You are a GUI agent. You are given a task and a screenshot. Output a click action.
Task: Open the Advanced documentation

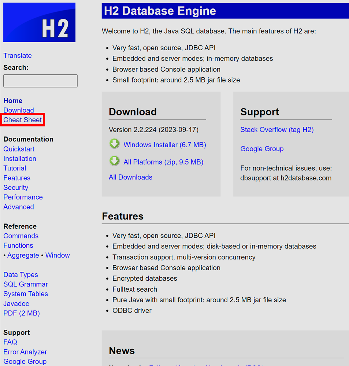[19, 207]
